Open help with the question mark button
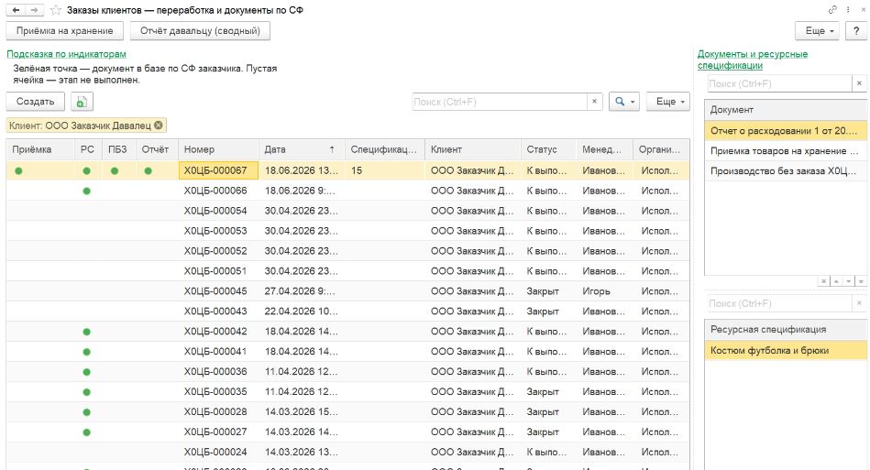This screenshot has height=470, width=870. 856,31
